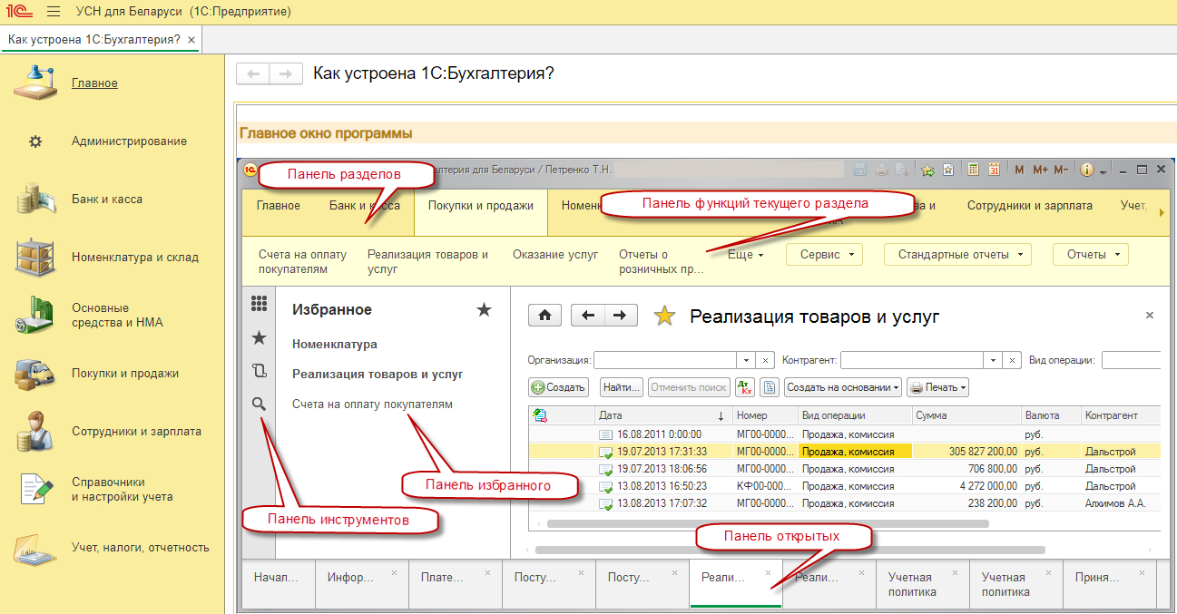Click the 1C logo in the title bar
This screenshot has height=614, width=1177.
18,12
